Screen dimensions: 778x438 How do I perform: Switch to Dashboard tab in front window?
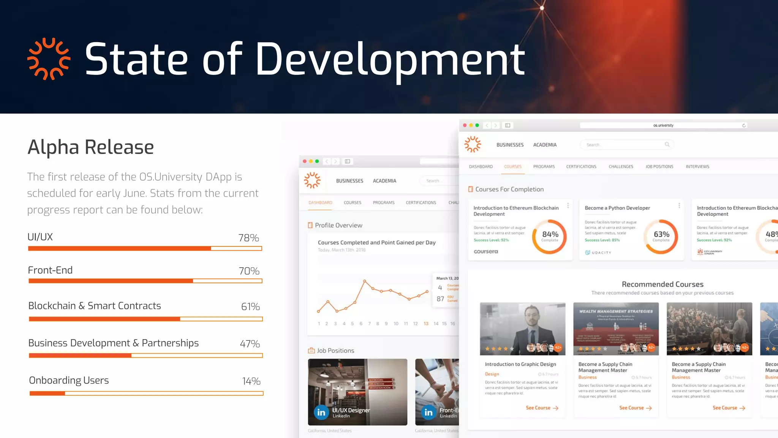click(x=481, y=167)
